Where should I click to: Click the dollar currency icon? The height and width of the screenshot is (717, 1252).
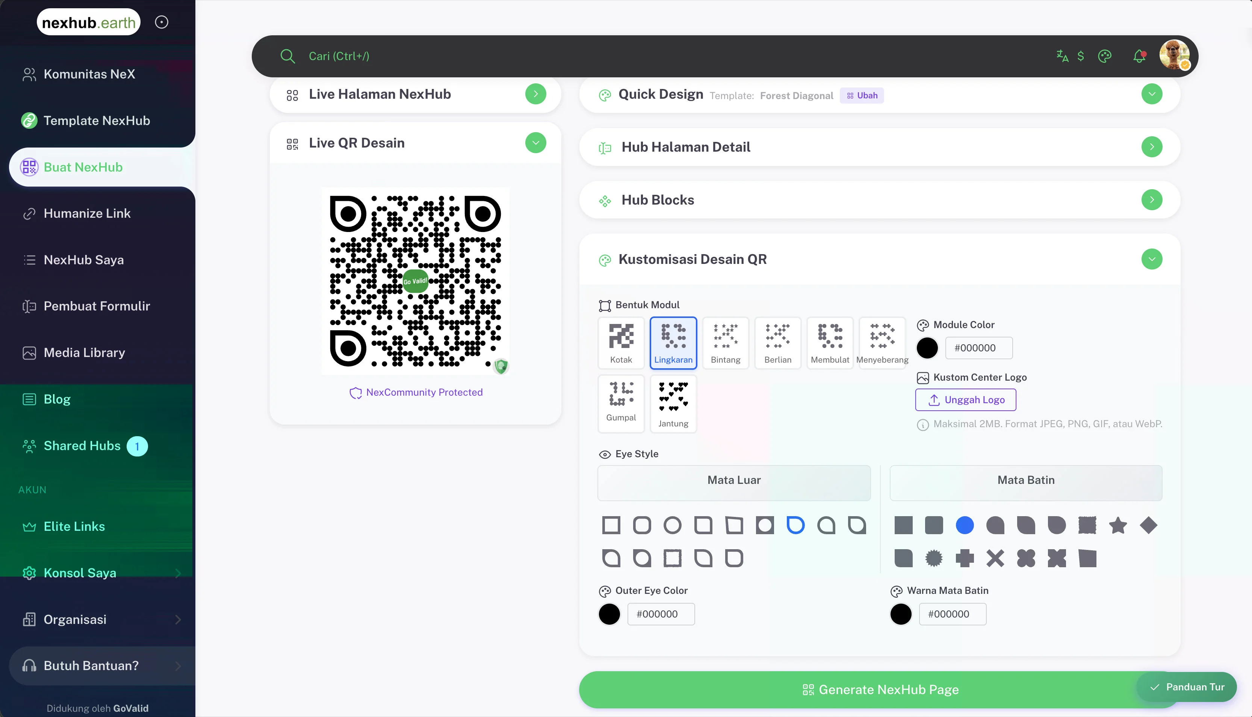coord(1080,56)
